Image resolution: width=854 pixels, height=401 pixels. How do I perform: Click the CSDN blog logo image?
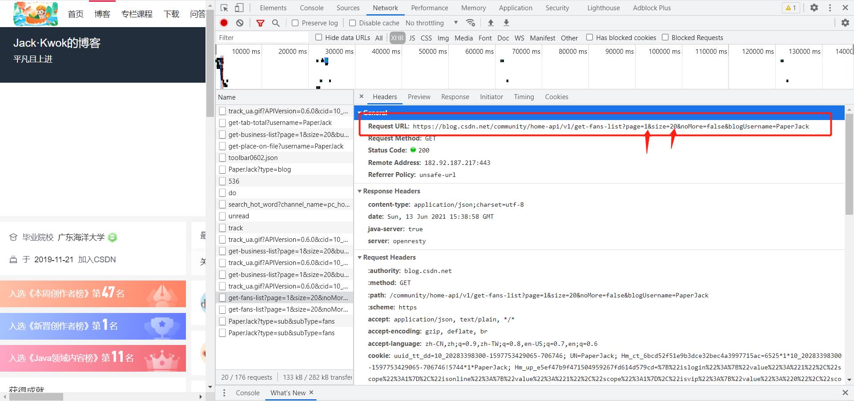click(x=36, y=14)
